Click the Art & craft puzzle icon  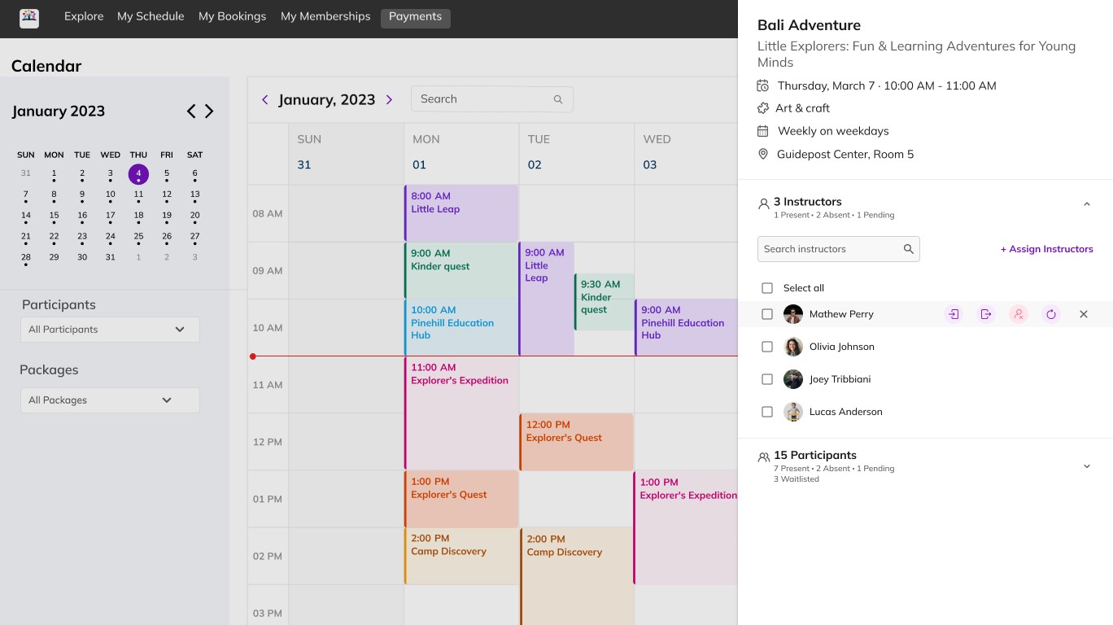coord(763,108)
